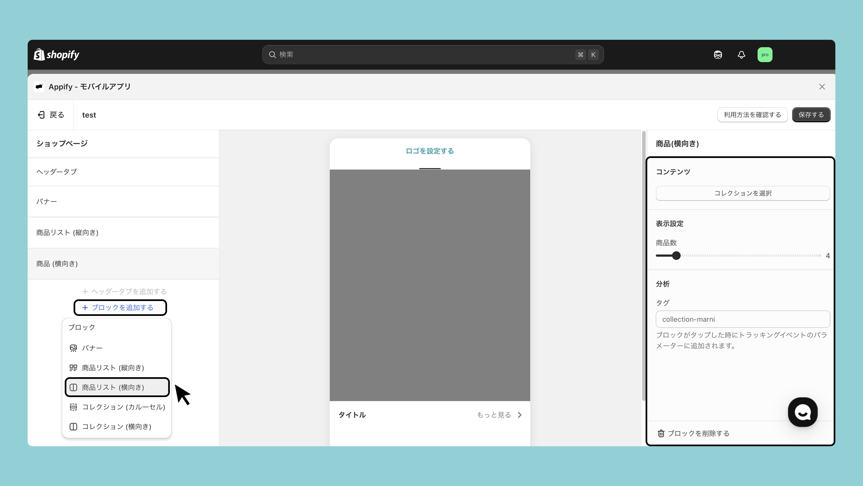Viewport: 863px width, 486px height.
Task: Click the タイトル text in preview
Action: coord(352,415)
